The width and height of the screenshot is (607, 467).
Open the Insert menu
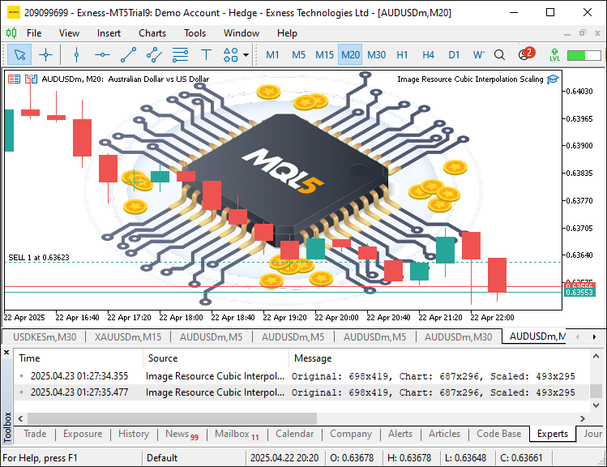click(109, 33)
